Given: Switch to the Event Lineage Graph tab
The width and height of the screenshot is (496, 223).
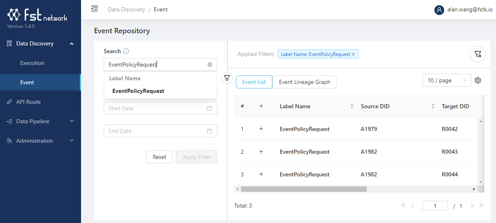Looking at the screenshot, I should click(304, 82).
